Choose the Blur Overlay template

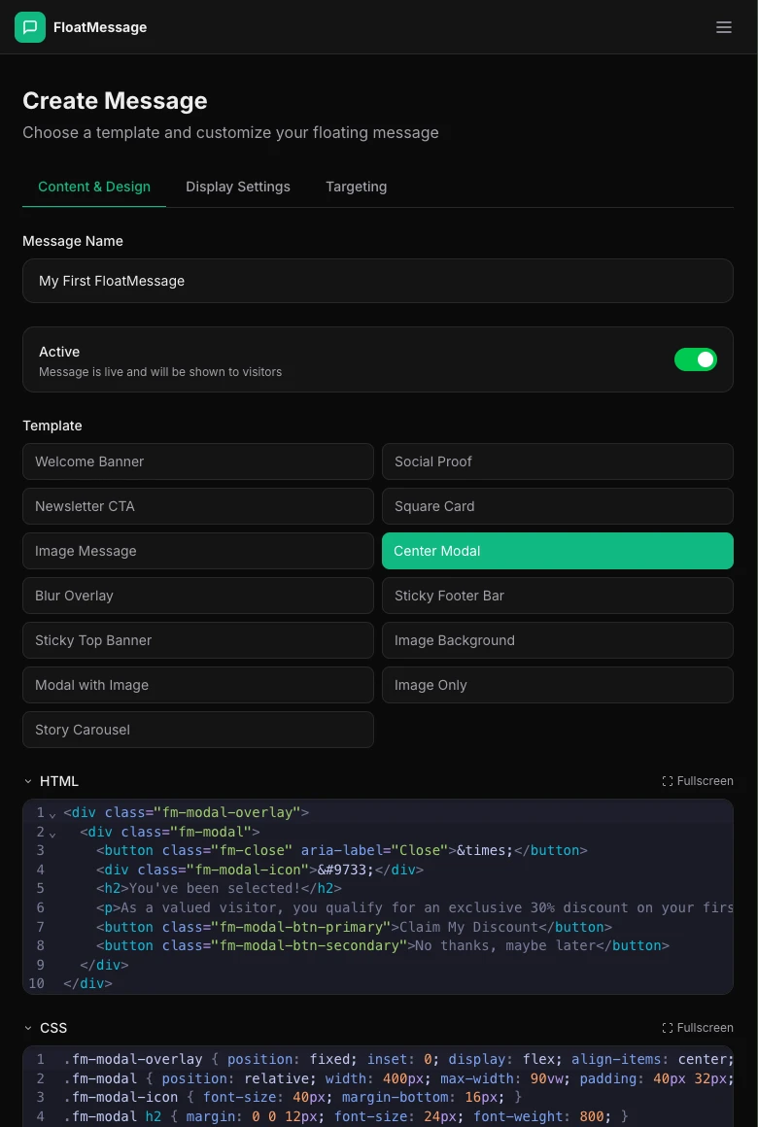(197, 596)
